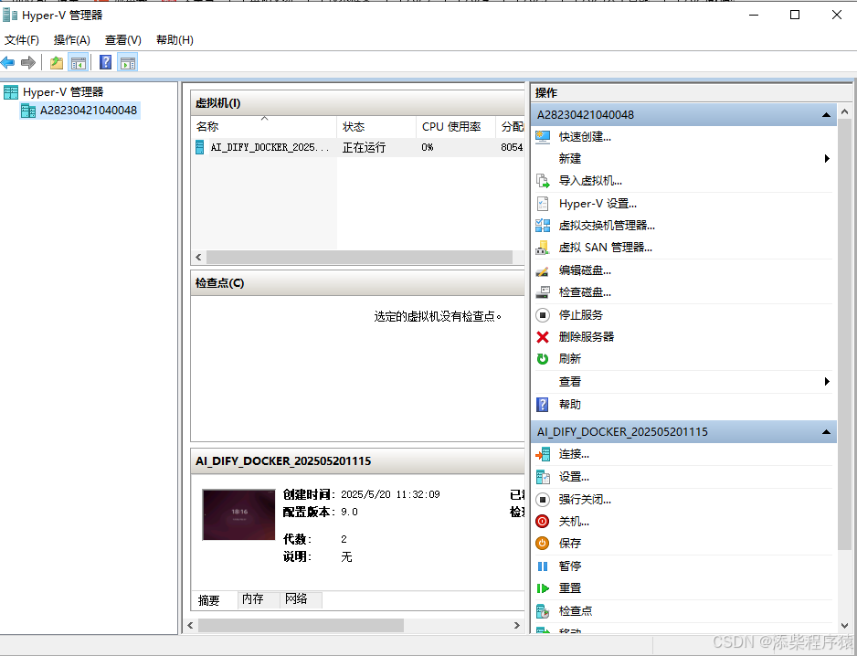
Task: Switch to the 摘要 tab
Action: pos(209,600)
